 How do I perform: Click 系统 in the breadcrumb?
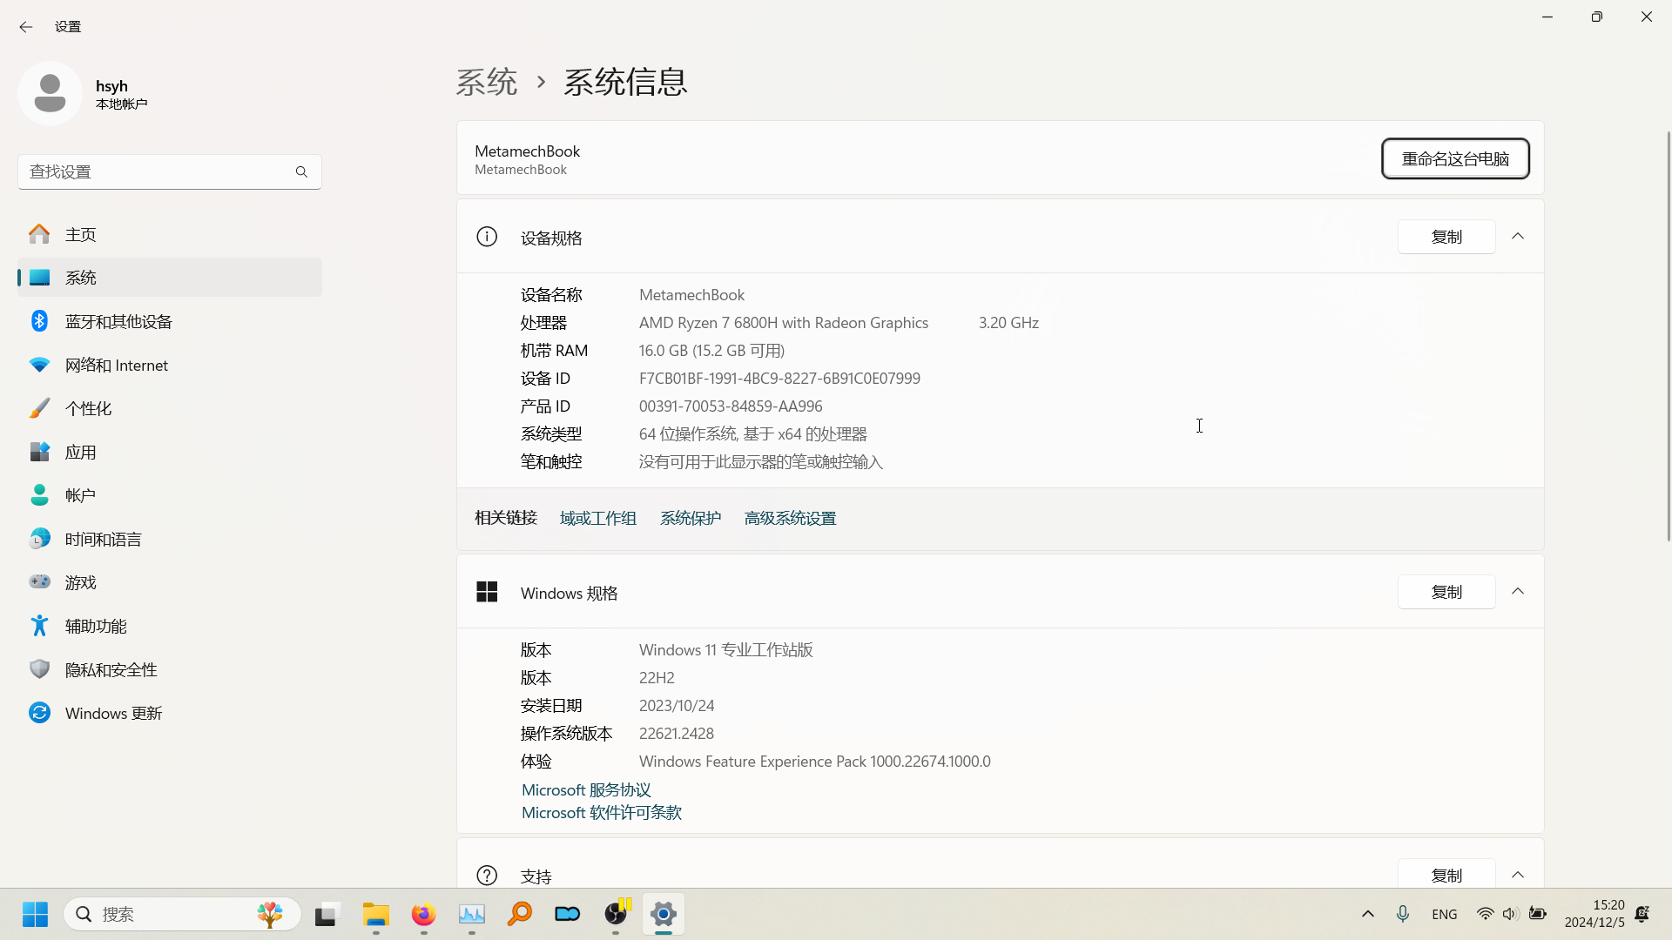pyautogui.click(x=487, y=82)
